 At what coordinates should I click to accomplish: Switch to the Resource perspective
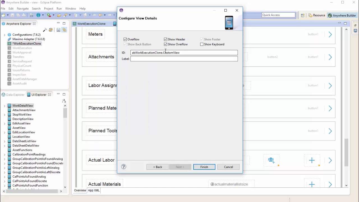[x=317, y=15]
